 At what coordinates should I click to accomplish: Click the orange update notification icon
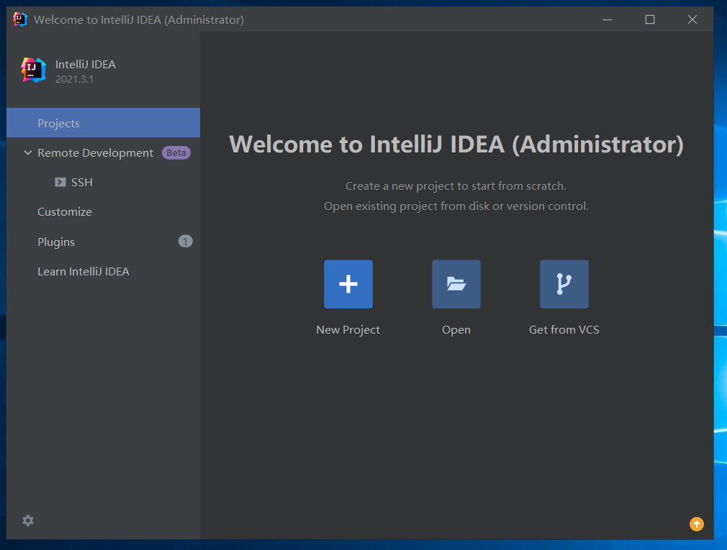(696, 523)
